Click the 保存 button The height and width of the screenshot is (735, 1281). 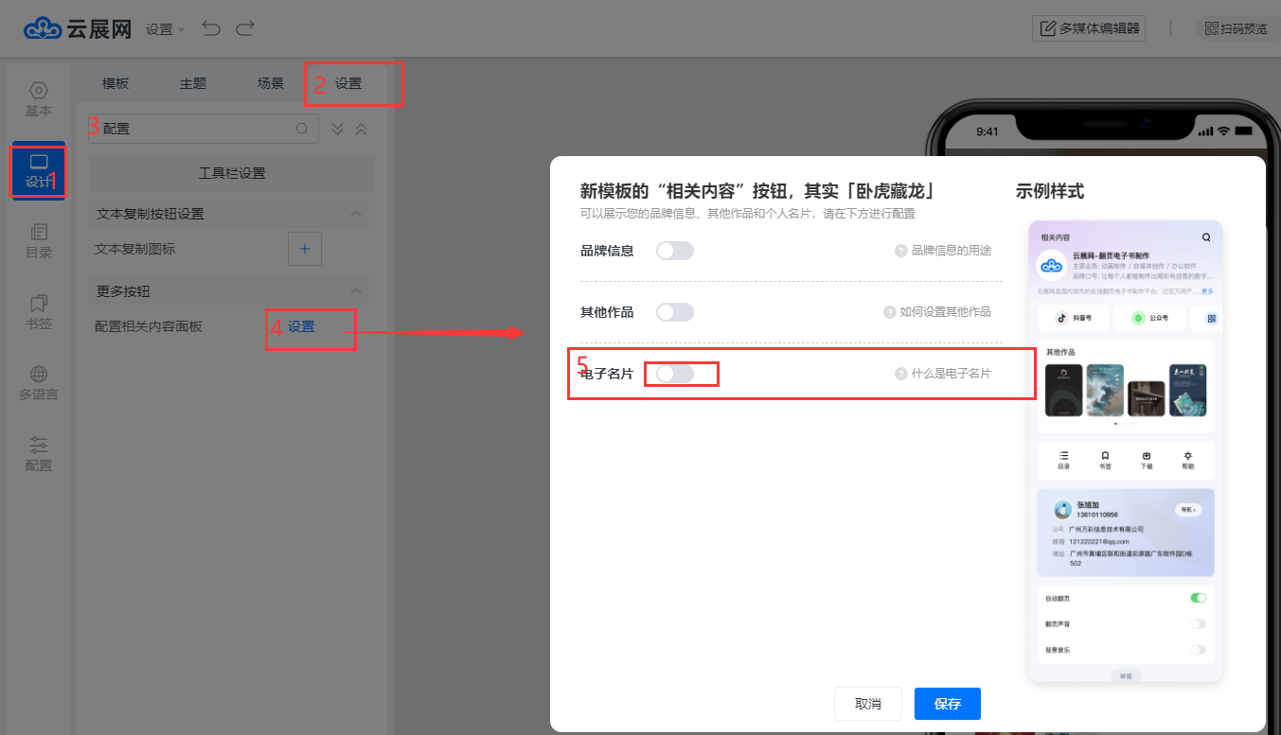pyautogui.click(x=947, y=704)
